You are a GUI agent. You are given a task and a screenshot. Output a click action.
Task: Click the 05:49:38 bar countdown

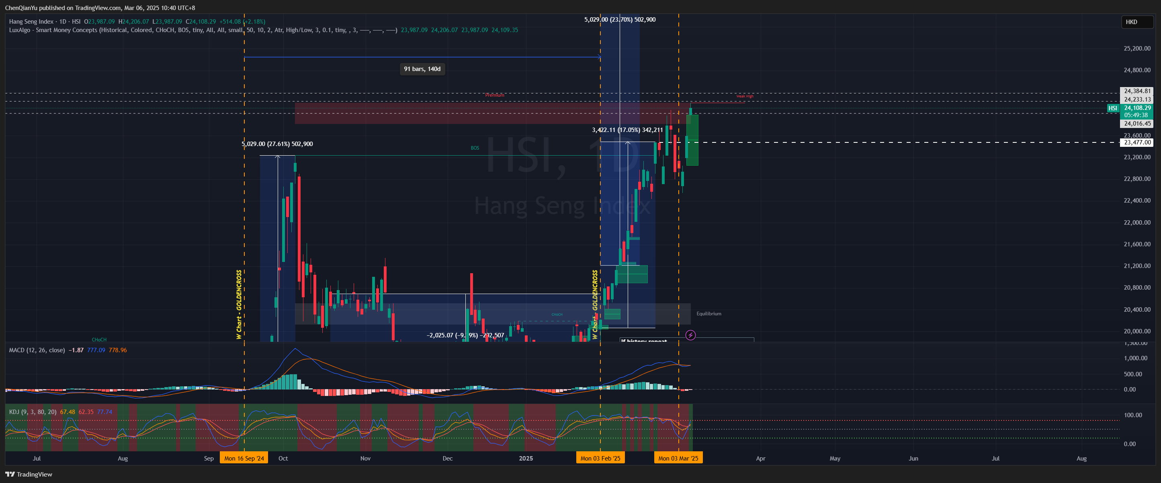pos(1136,115)
